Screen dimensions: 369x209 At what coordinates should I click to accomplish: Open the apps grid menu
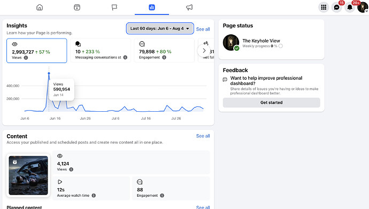324,7
